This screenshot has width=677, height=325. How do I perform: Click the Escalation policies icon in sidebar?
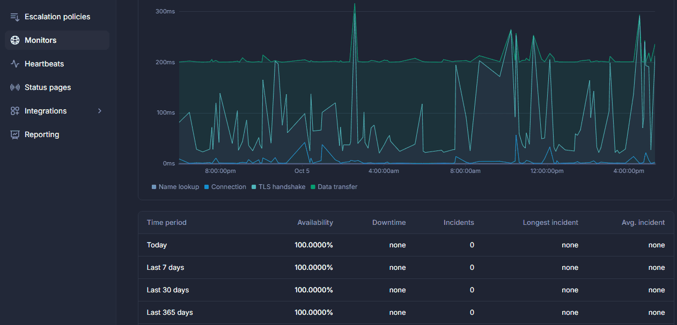pyautogui.click(x=15, y=17)
